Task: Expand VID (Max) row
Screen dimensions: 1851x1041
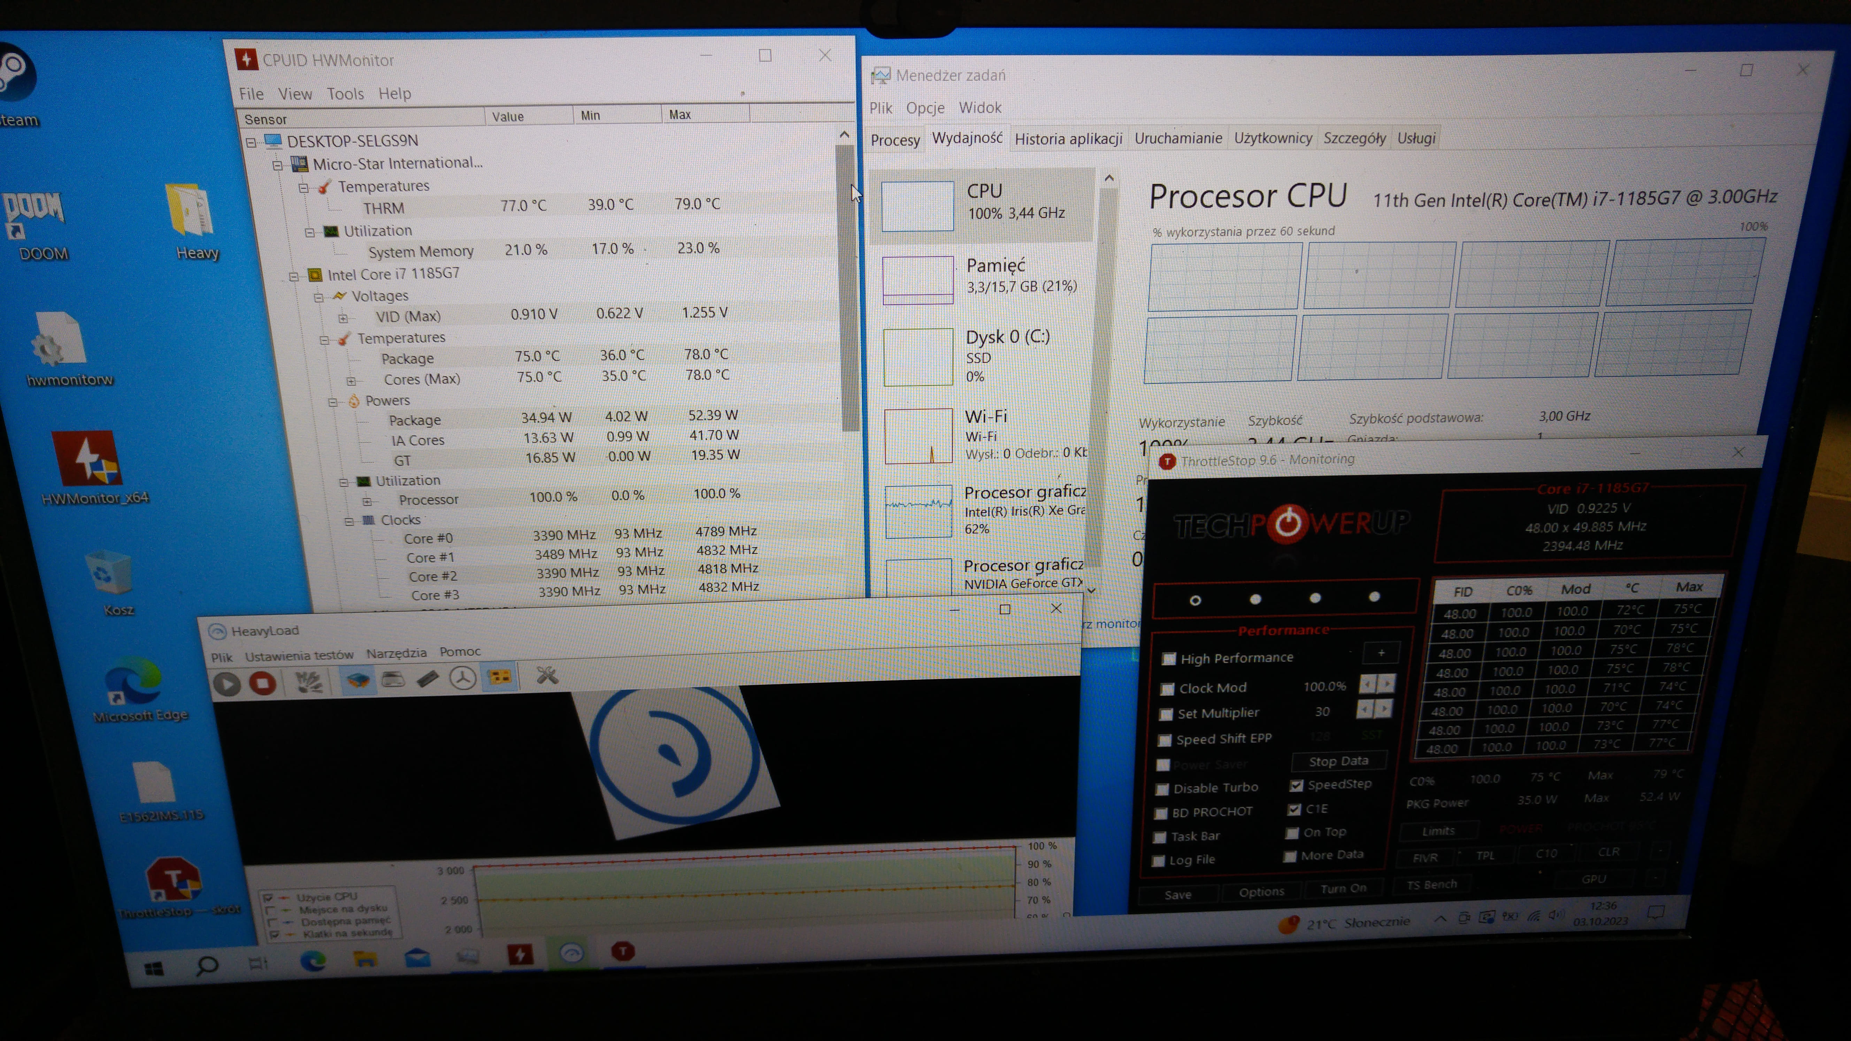Action: 344,318
